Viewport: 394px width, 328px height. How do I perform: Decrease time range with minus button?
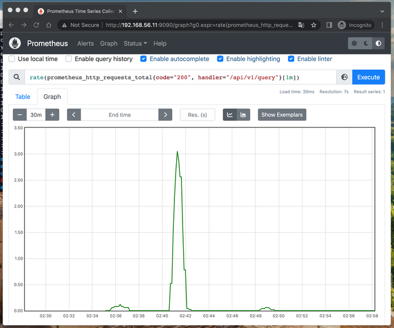pyautogui.click(x=20, y=115)
